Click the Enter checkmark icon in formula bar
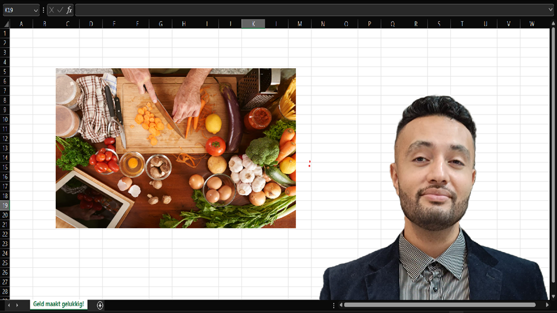The width and height of the screenshot is (557, 313). pyautogui.click(x=60, y=10)
